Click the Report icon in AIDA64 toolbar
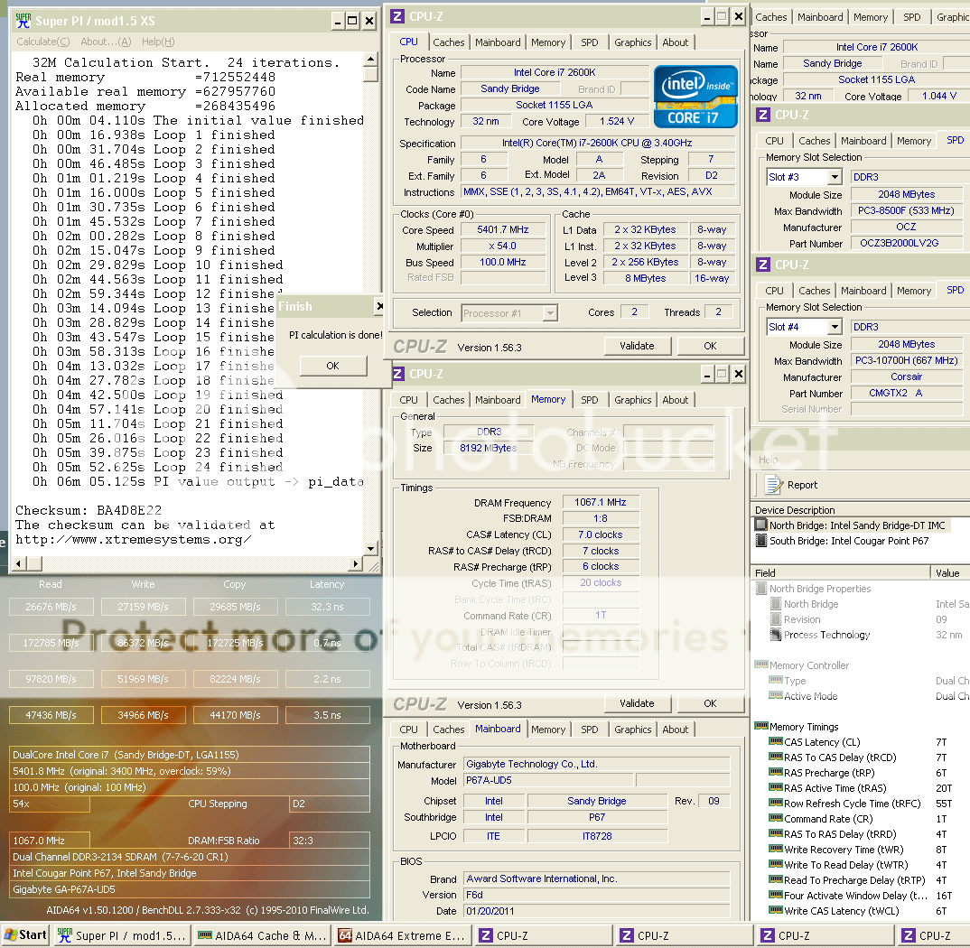Screen dimensions: 970x948 [773, 485]
